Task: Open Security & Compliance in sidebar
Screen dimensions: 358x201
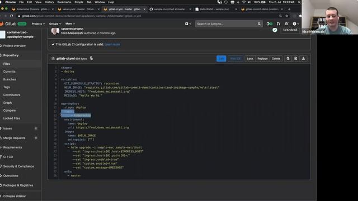Action: 18,166
